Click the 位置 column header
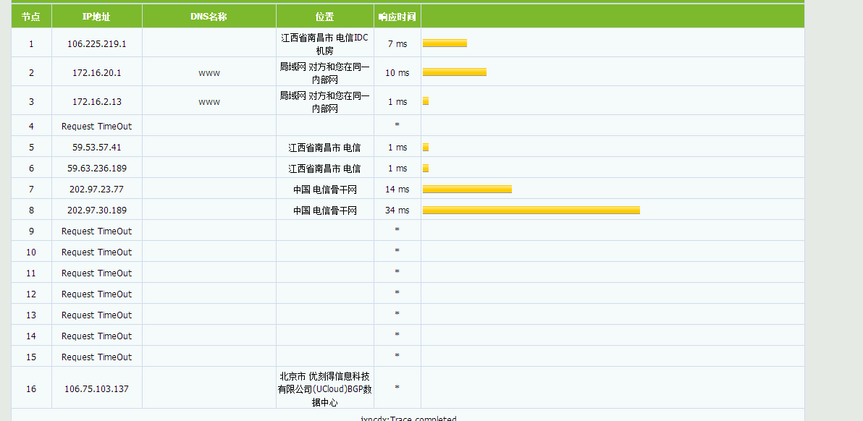Image resolution: width=863 pixels, height=421 pixels. point(325,17)
